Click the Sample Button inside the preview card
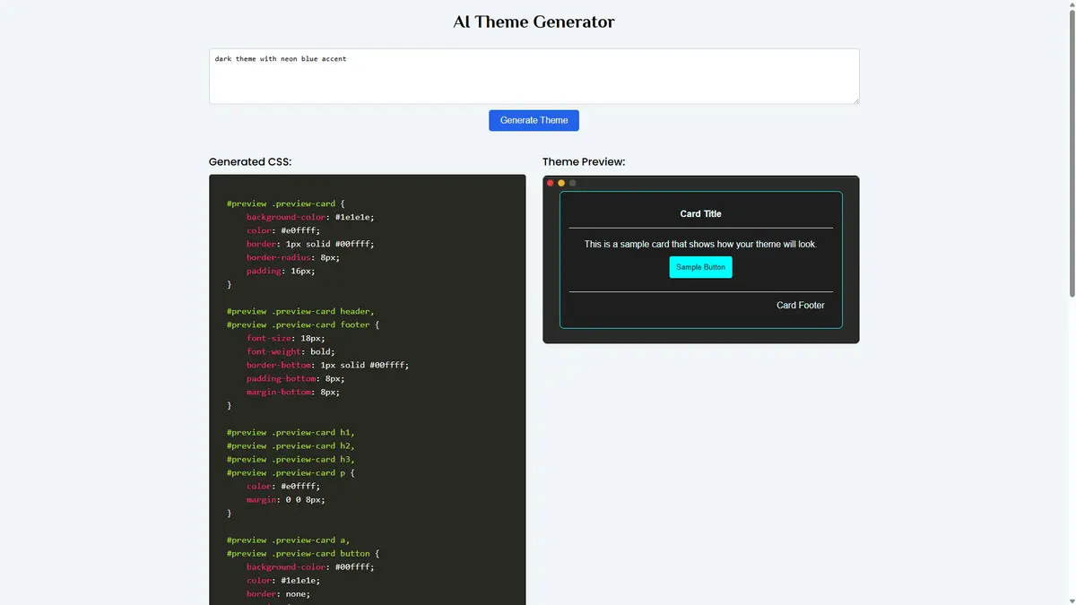The width and height of the screenshot is (1076, 605). pos(700,266)
